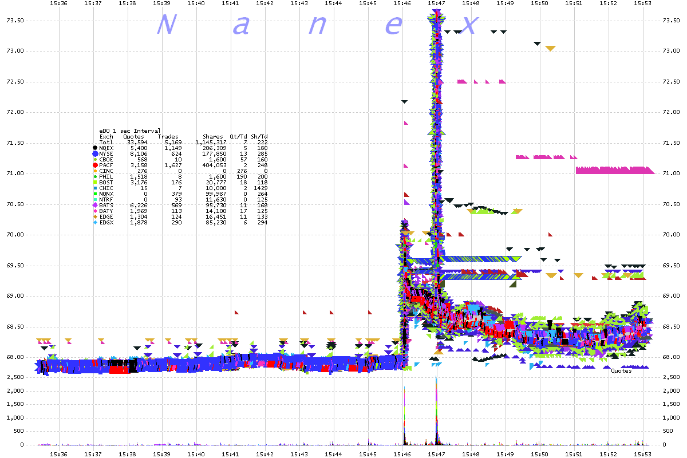The width and height of the screenshot is (687, 458).
Task: Click the 71.00 price label on right axis
Action: click(x=672, y=173)
